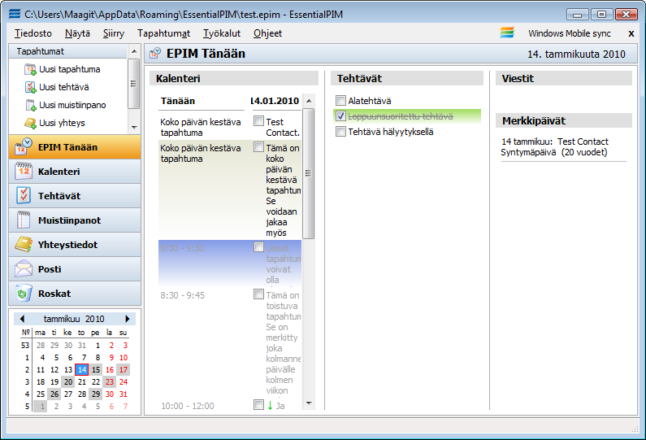Click the Tehtävä hälyytyksellä task text
The height and width of the screenshot is (440, 646).
point(391,132)
